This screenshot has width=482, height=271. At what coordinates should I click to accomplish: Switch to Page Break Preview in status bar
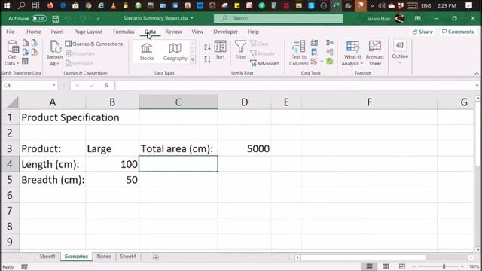401,266
